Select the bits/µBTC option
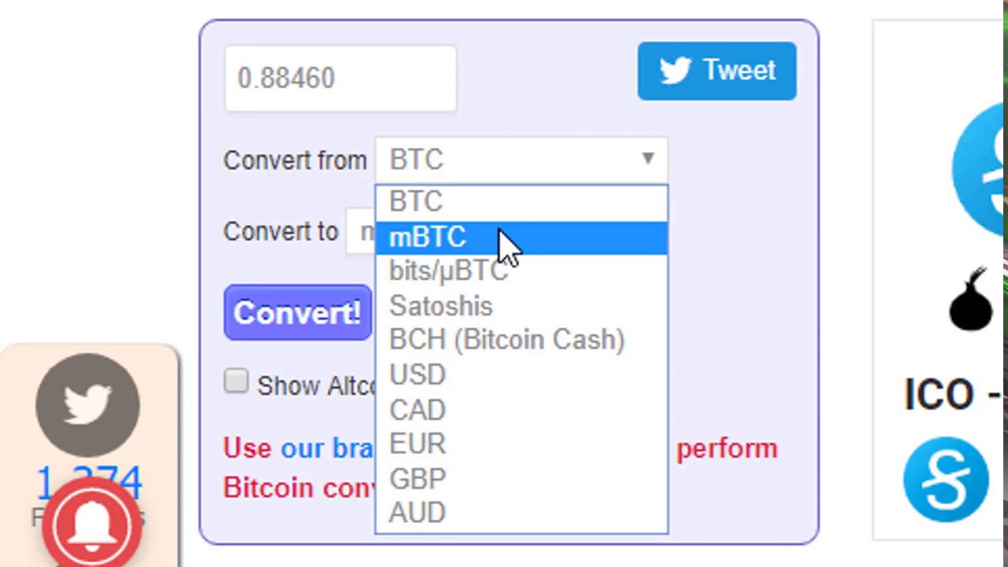 point(447,272)
